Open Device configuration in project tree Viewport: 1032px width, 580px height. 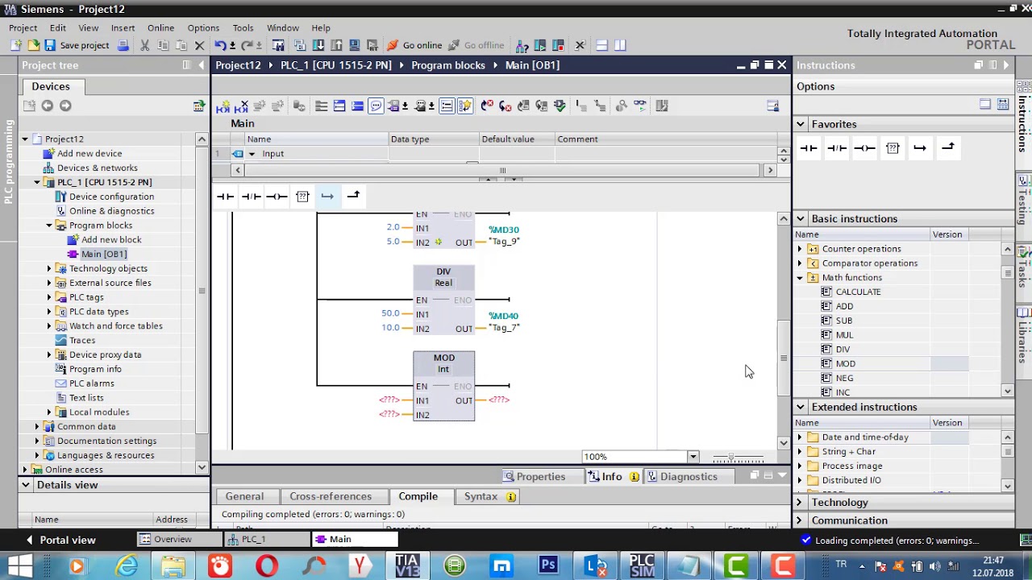(111, 197)
